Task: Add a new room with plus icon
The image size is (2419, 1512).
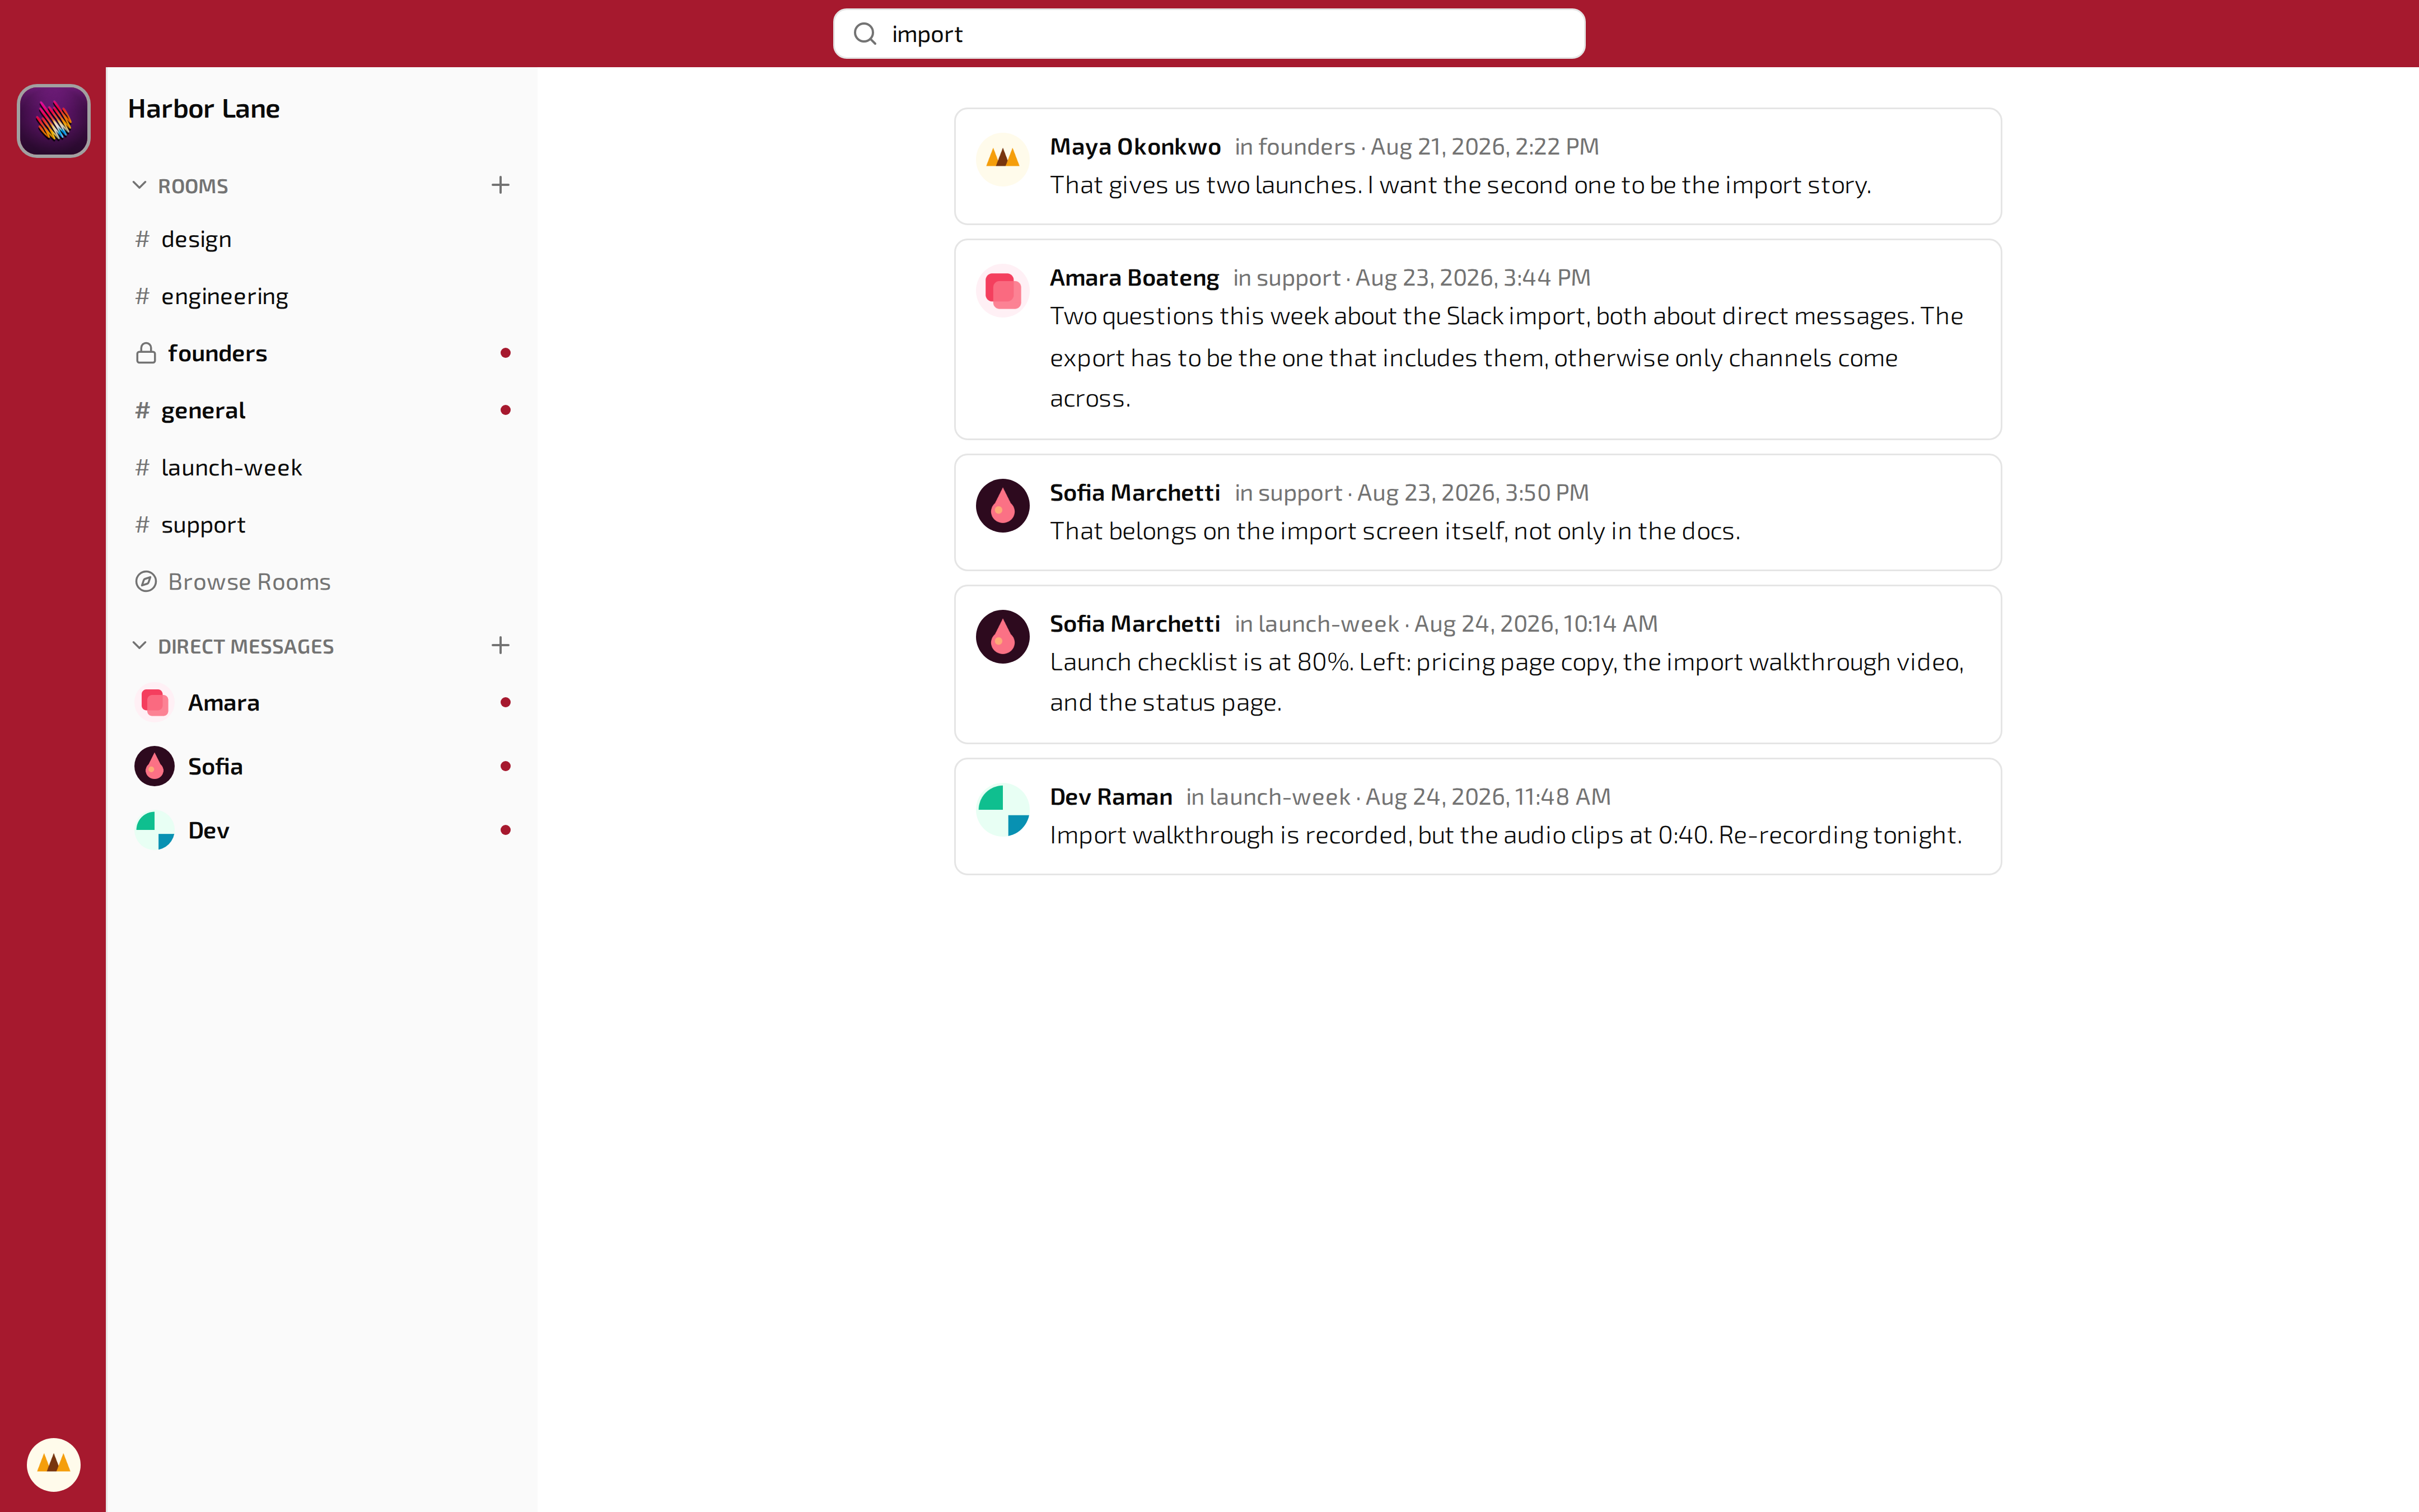Action: pos(501,185)
